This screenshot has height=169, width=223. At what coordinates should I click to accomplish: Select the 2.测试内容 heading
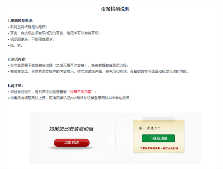click(x=17, y=59)
